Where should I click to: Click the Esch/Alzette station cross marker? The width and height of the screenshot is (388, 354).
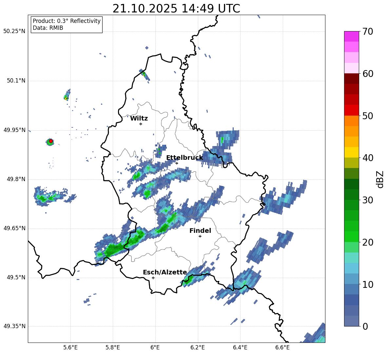153,278
